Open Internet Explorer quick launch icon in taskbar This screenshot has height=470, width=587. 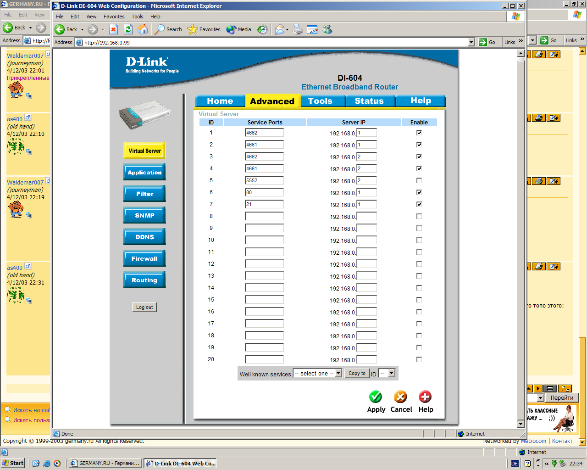click(x=46, y=463)
